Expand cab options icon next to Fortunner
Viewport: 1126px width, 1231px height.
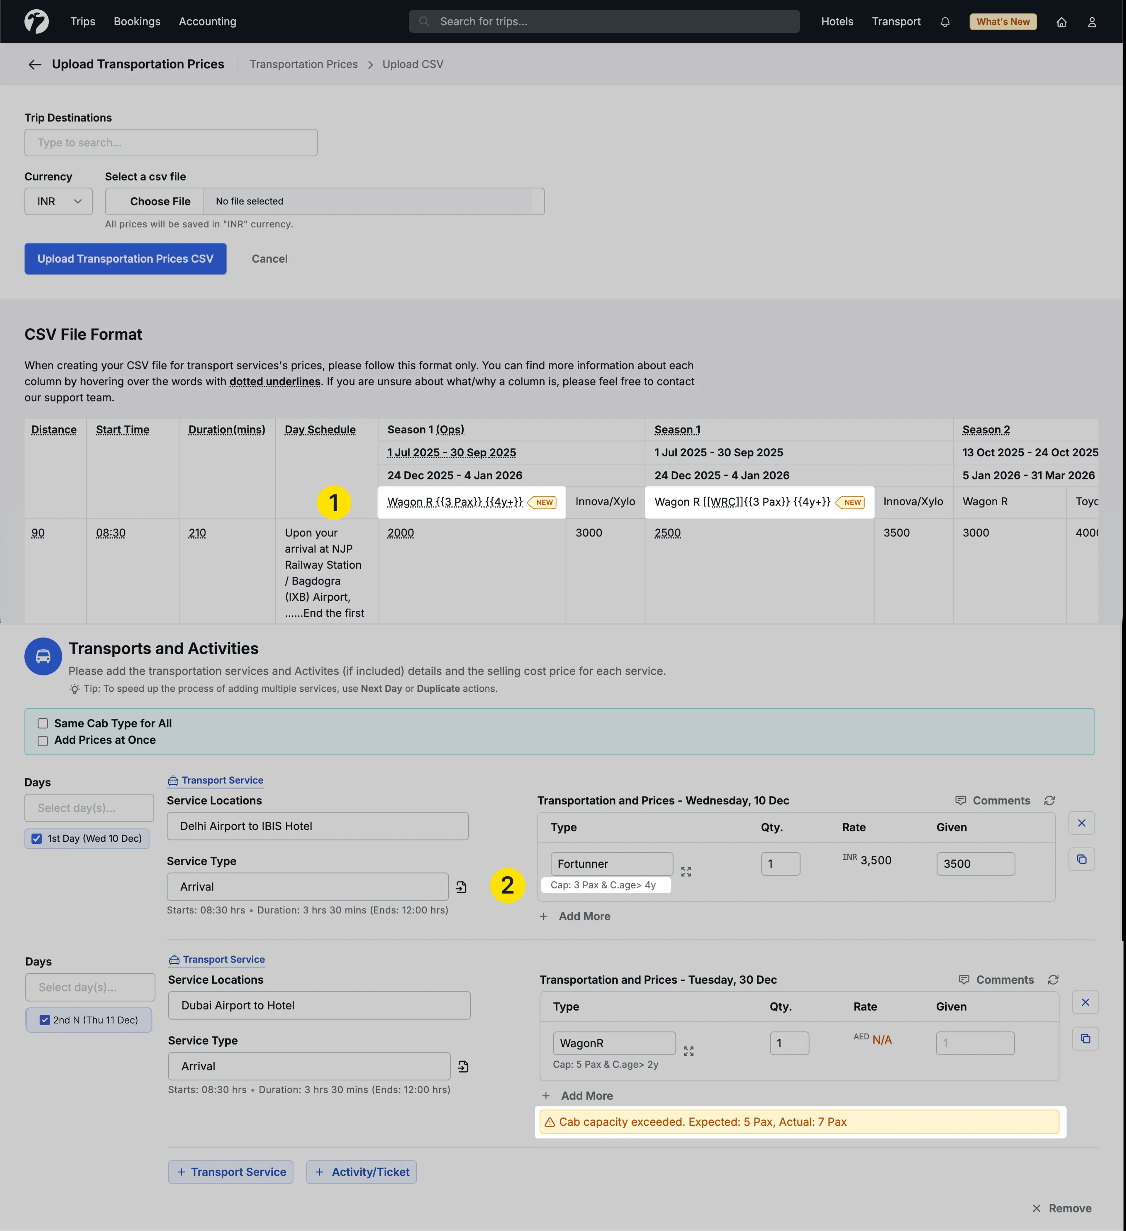click(686, 871)
